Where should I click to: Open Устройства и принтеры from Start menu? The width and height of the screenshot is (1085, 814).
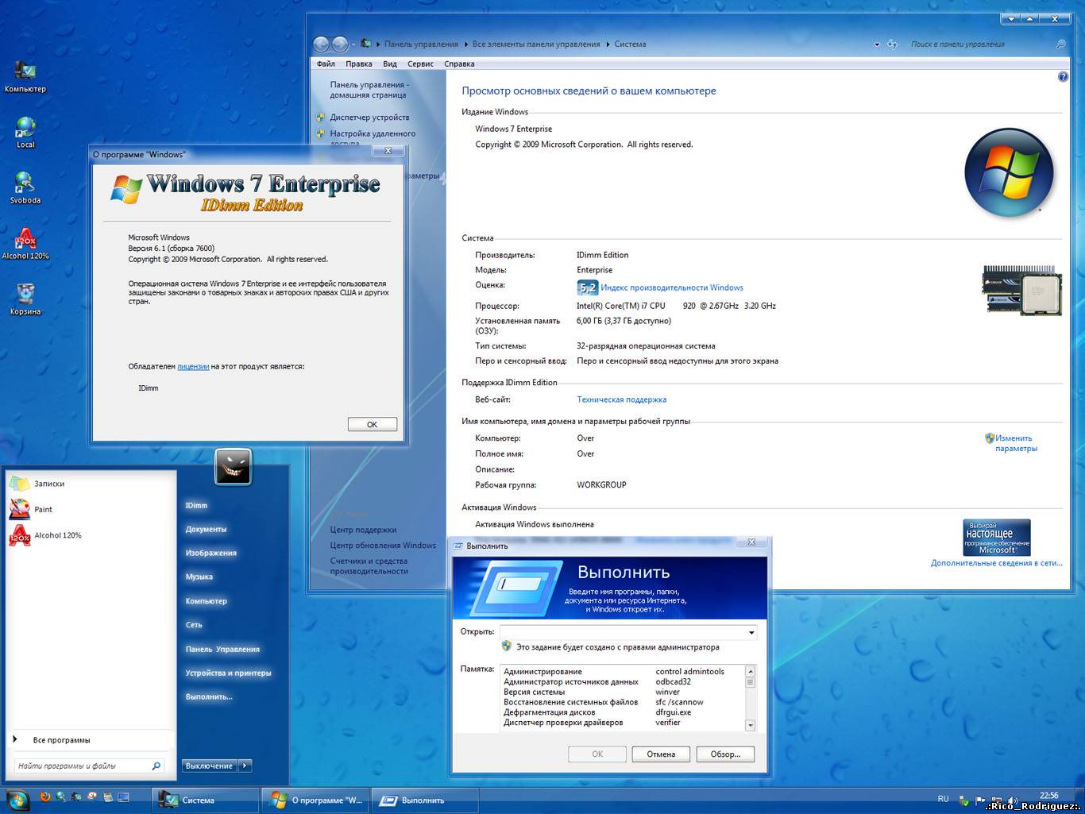[x=228, y=673]
